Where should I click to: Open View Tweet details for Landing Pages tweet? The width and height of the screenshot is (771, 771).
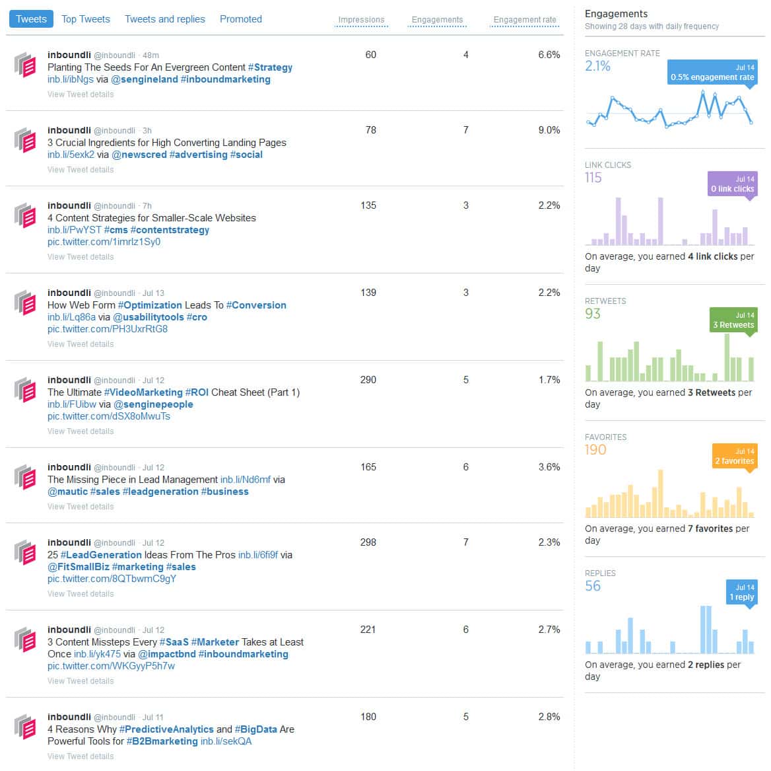[x=81, y=169]
